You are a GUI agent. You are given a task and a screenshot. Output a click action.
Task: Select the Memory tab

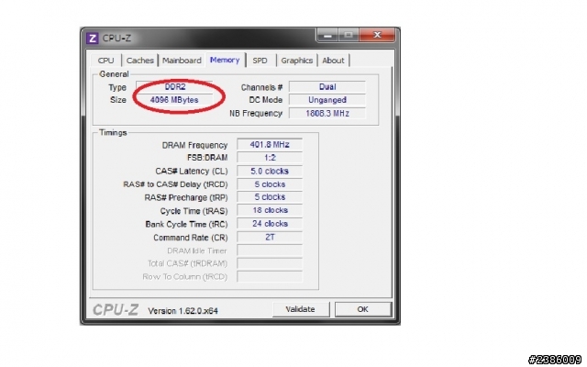click(225, 60)
